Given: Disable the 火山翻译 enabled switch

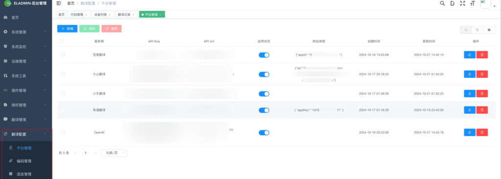Looking at the screenshot, I should click(x=264, y=75).
